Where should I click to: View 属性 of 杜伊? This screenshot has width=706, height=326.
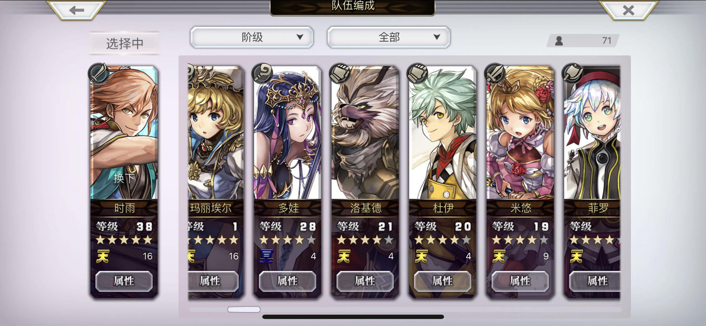pyautogui.click(x=443, y=281)
